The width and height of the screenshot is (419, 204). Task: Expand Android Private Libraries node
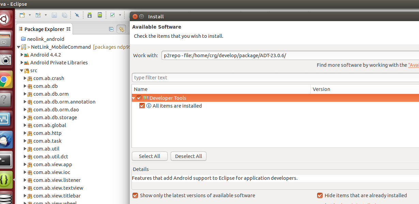coord(22,63)
